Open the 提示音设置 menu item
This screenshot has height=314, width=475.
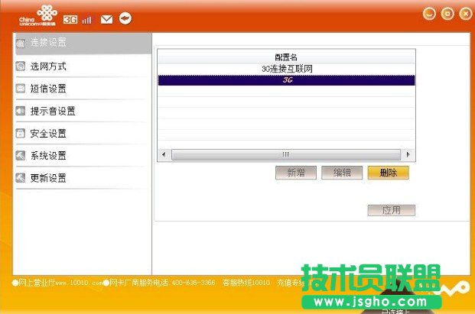[83, 111]
